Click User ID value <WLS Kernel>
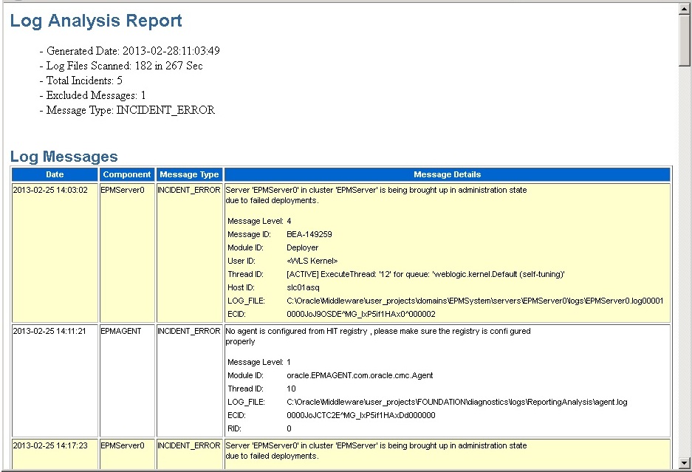This screenshot has height=472, width=692. tap(312, 261)
